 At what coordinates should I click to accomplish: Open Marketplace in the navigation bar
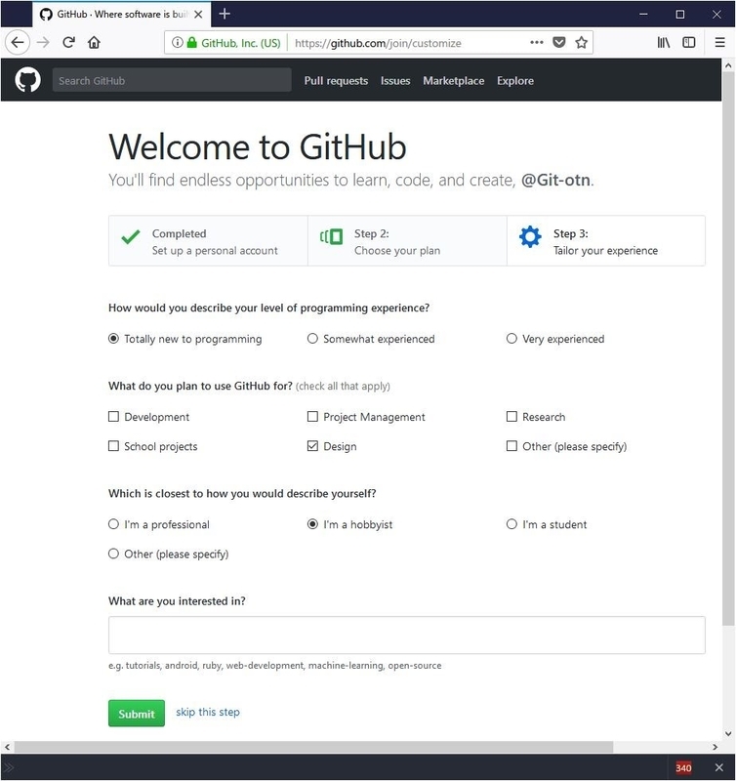453,81
